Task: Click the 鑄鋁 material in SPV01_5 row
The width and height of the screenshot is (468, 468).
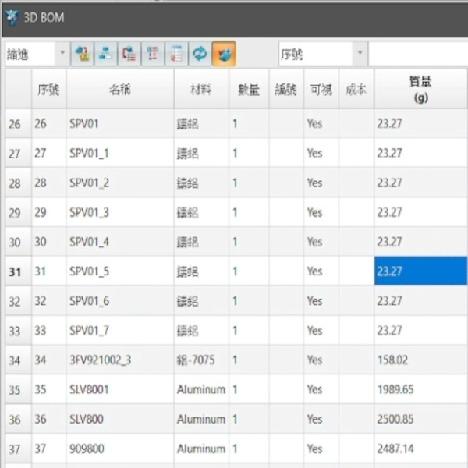Action: point(201,271)
